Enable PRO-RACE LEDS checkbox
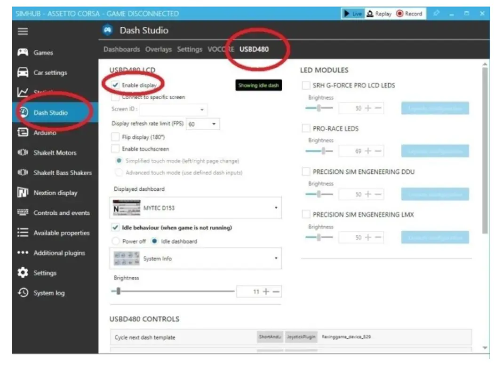This screenshot has width=494, height=368. [306, 128]
